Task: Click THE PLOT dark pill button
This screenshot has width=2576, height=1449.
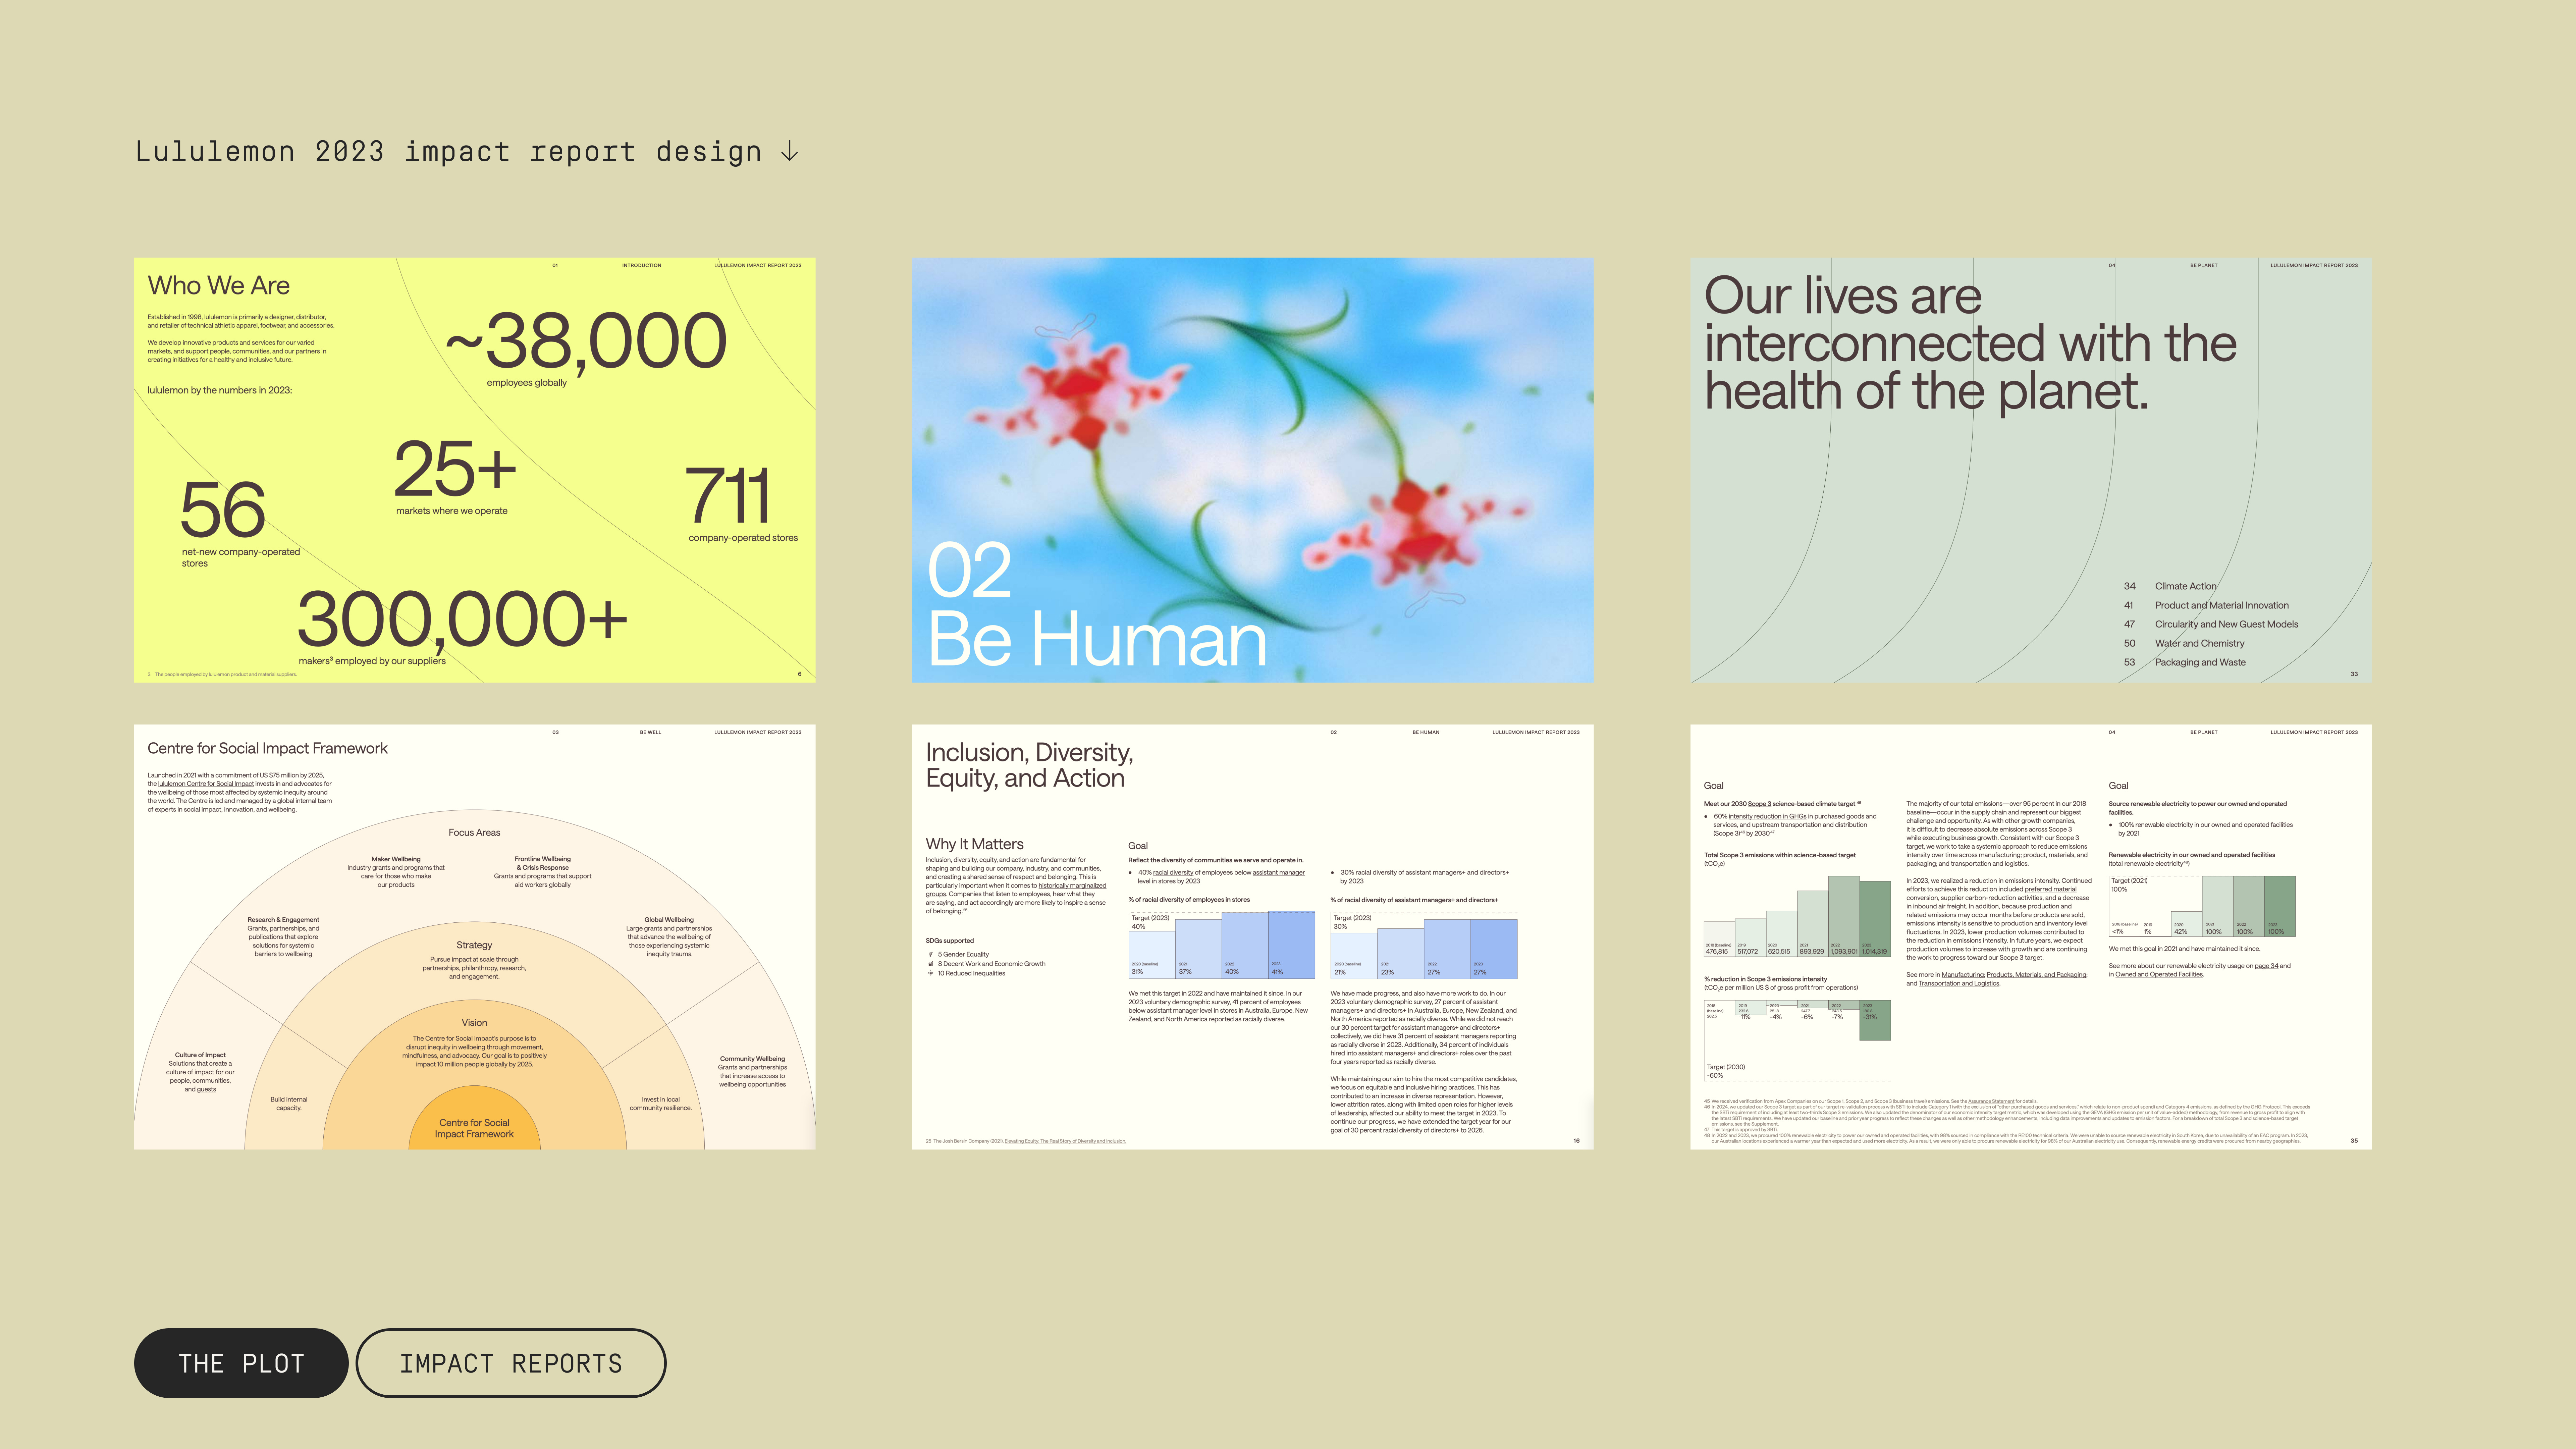Action: point(241,1363)
